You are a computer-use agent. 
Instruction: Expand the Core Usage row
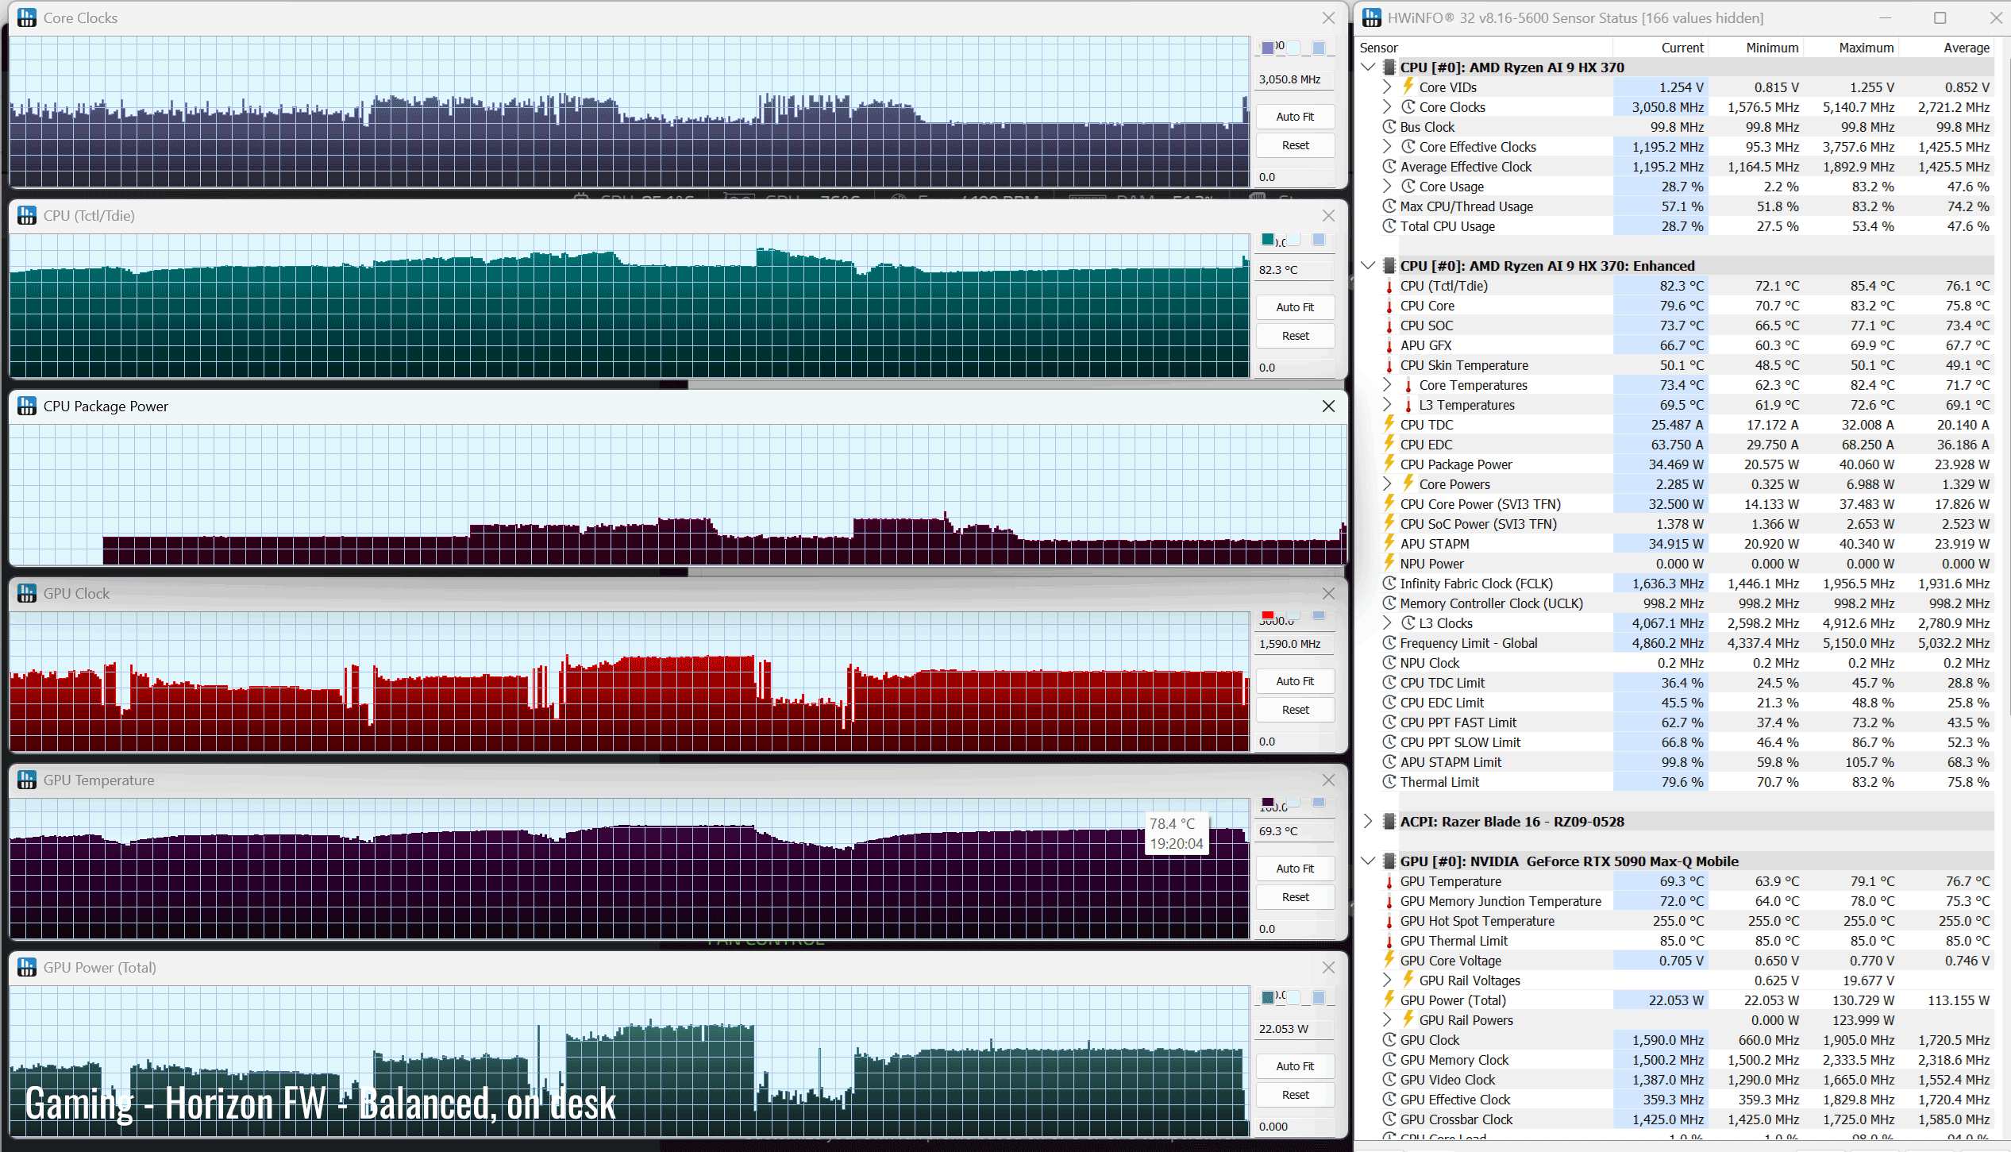[x=1387, y=187]
